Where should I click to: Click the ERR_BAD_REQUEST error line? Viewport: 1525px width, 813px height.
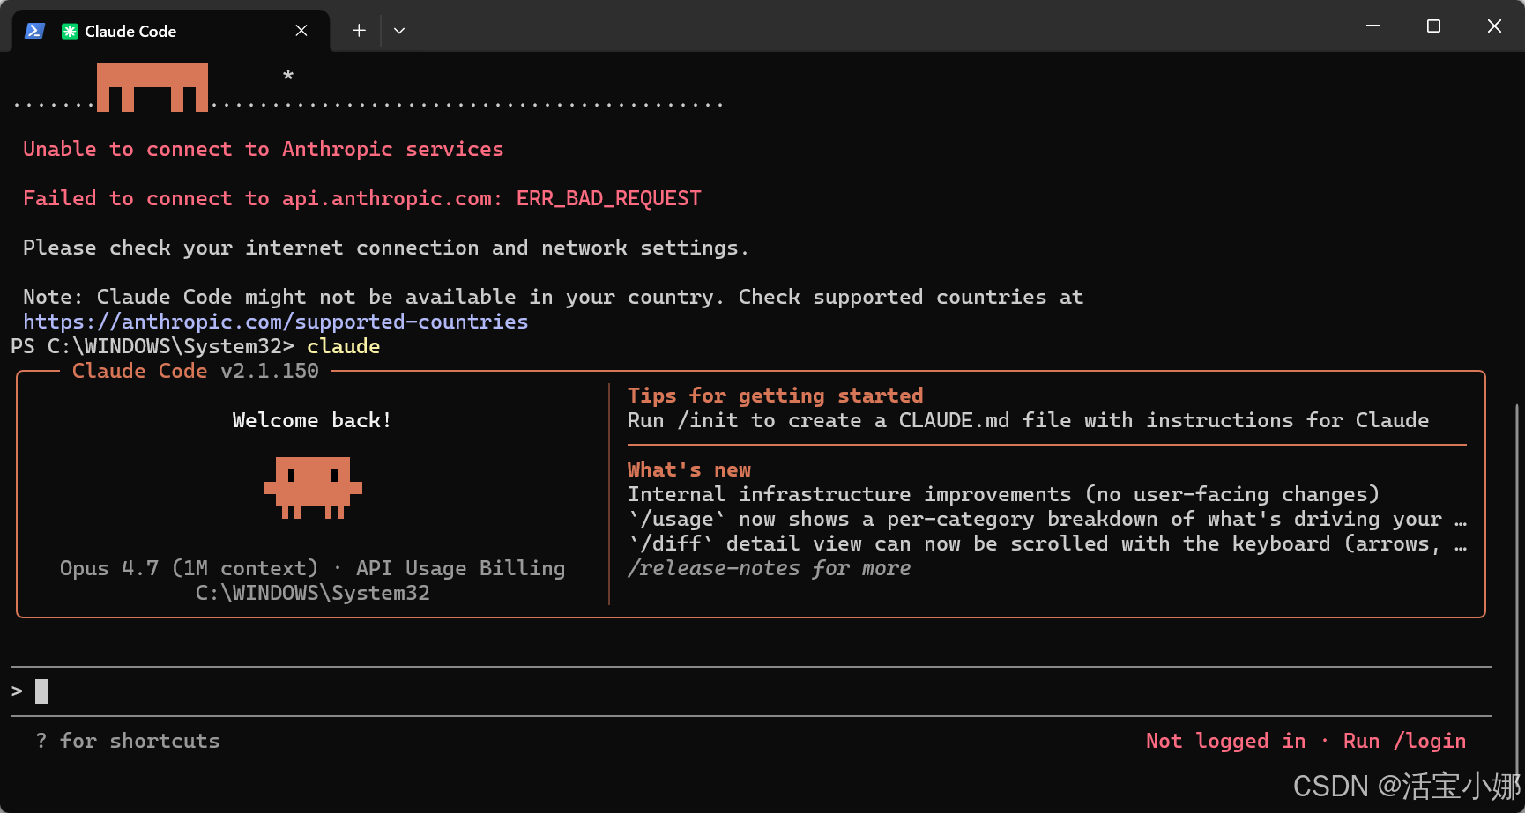(x=362, y=198)
